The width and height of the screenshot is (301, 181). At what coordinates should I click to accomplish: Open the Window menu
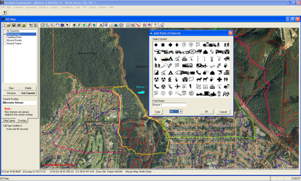click(103, 7)
